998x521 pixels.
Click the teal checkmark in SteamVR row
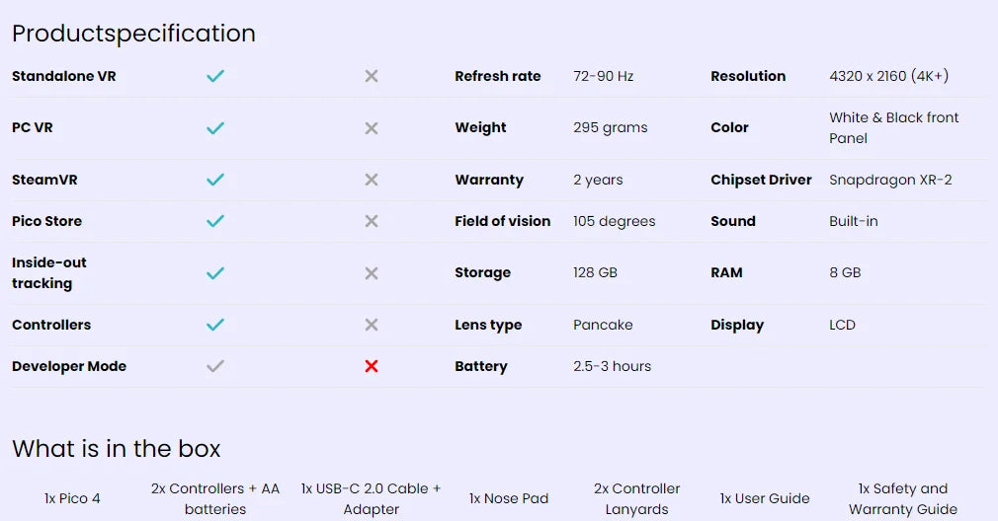(x=215, y=180)
